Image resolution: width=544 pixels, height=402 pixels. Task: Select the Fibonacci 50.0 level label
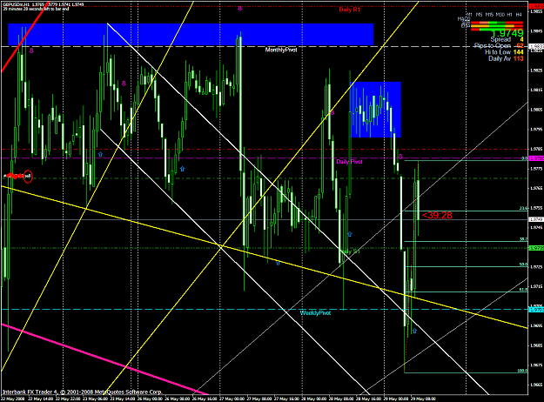pyautogui.click(x=523, y=265)
